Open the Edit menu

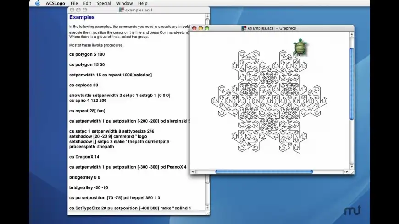87,3
